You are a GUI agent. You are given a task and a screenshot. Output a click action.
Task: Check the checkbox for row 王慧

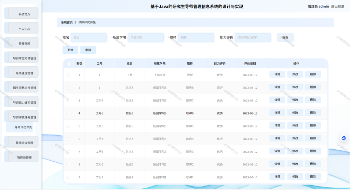(x=69, y=75)
